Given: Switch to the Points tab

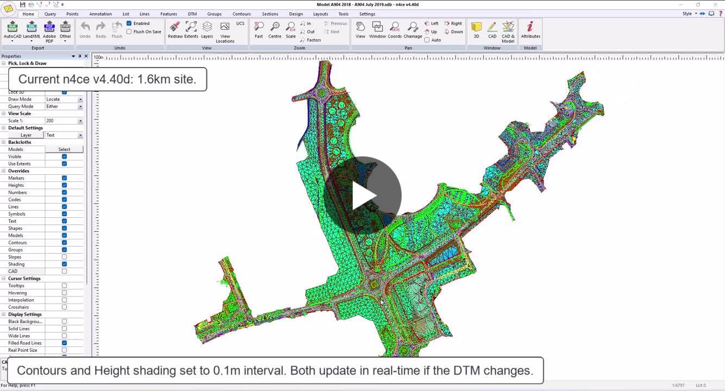Looking at the screenshot, I should point(72,14).
